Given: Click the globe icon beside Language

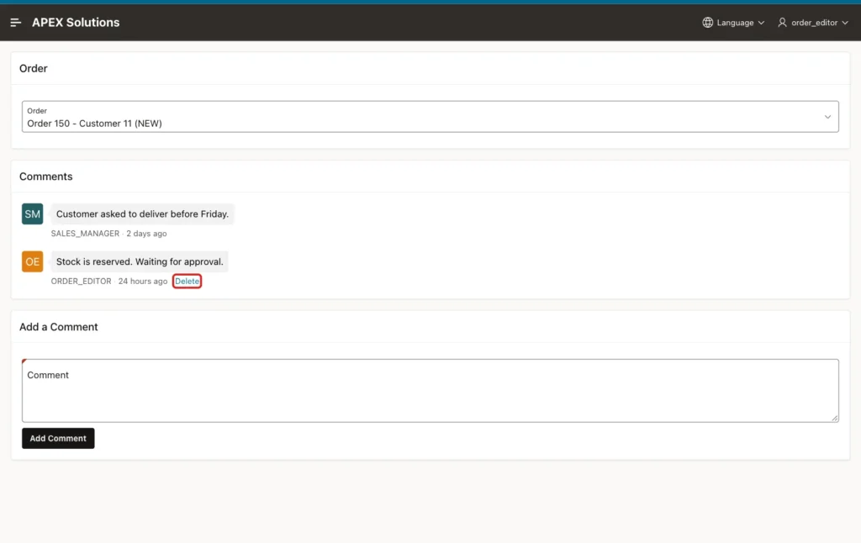Looking at the screenshot, I should point(708,23).
